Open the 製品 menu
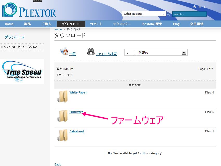This screenshot has width=221, height=166. (27, 24)
